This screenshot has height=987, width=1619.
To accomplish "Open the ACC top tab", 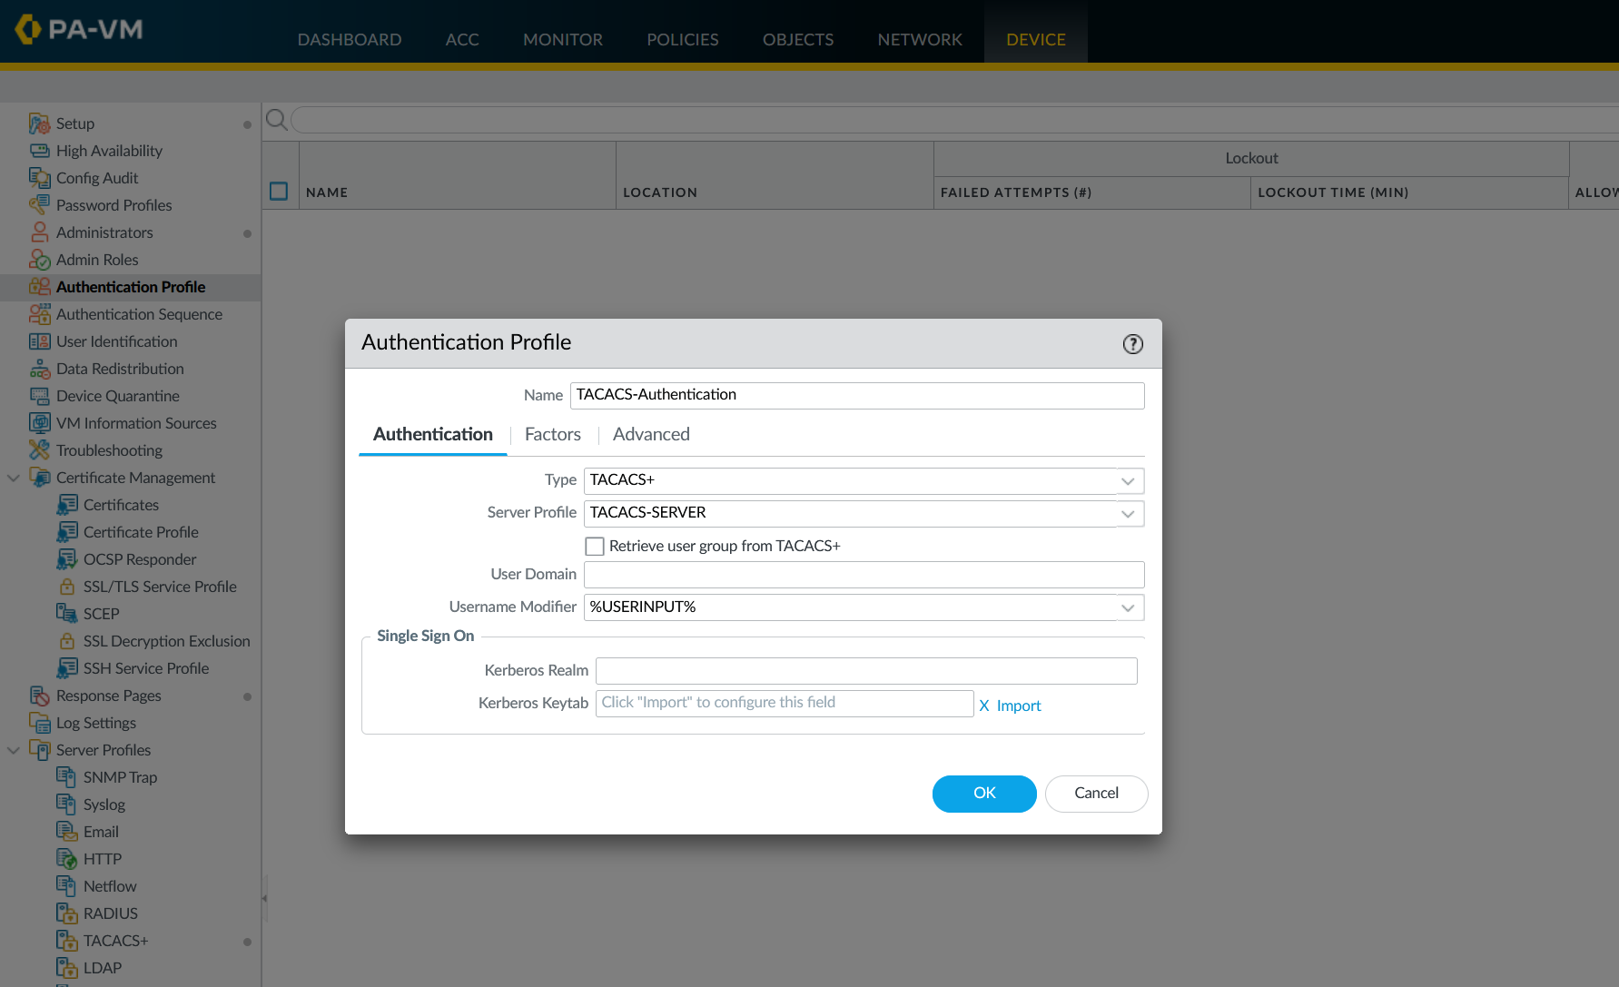I will tap(462, 39).
